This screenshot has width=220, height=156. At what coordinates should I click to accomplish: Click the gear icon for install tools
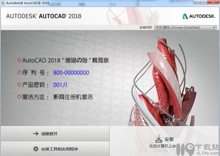click(x=36, y=149)
